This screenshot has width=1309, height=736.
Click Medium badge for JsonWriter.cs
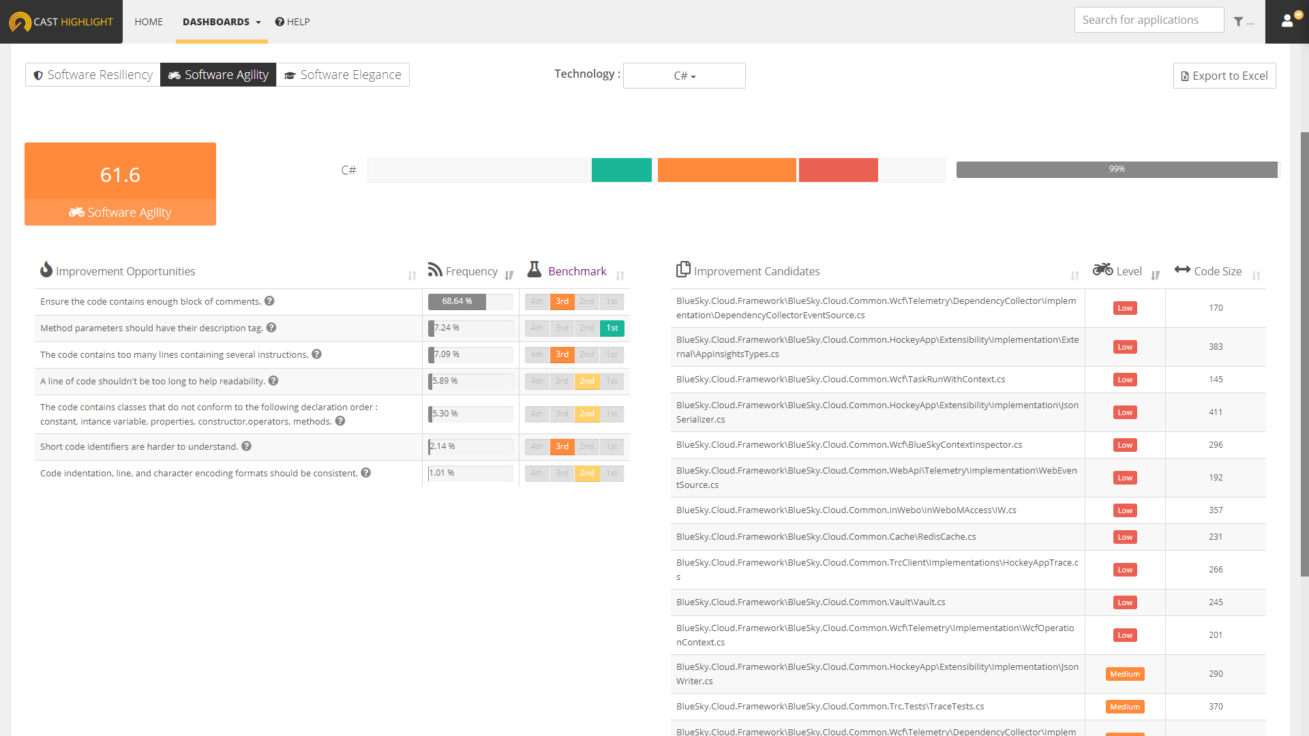click(1125, 674)
